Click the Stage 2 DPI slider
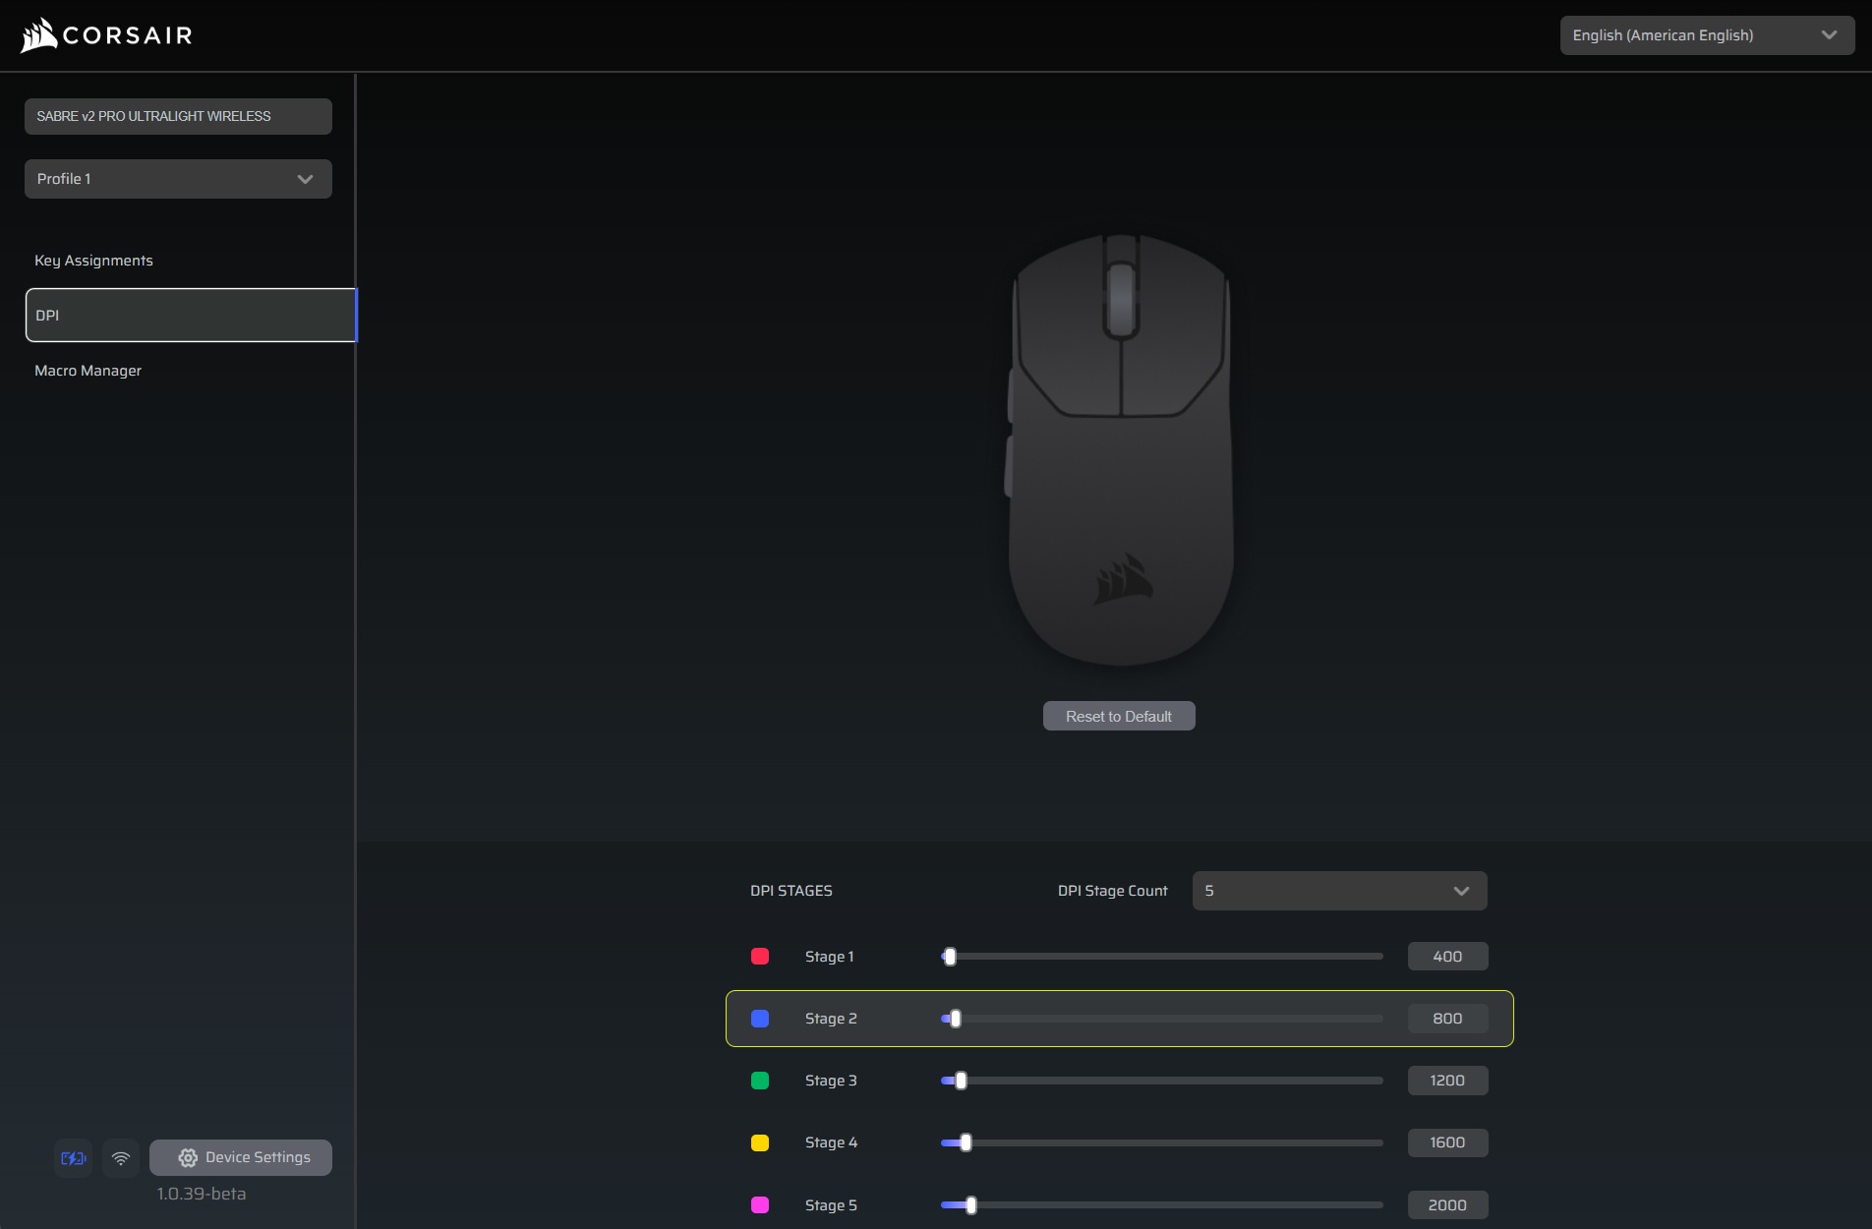 point(1161,1019)
